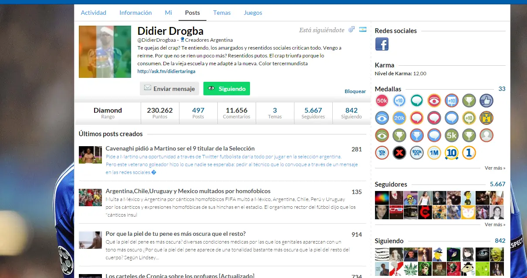Open the 497 Posts counter
Viewport: 527px width, 278px height.
(198, 113)
